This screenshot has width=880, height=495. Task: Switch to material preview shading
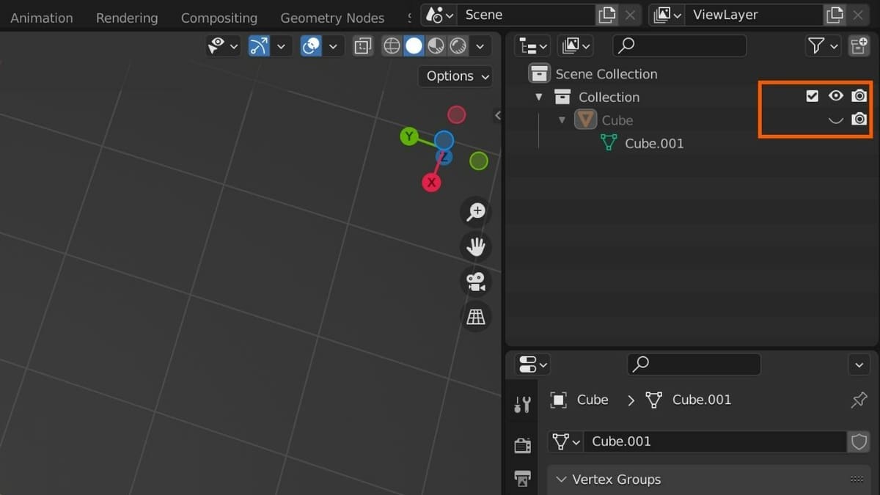click(x=436, y=46)
